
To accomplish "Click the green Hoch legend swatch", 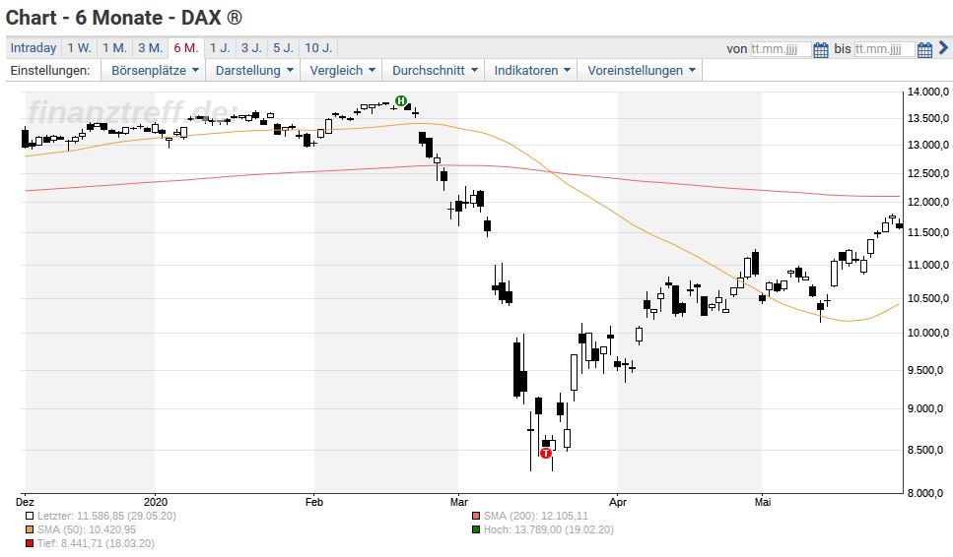I will [476, 530].
